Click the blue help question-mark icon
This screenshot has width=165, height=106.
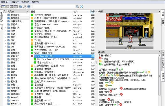click(x=29, y=7)
